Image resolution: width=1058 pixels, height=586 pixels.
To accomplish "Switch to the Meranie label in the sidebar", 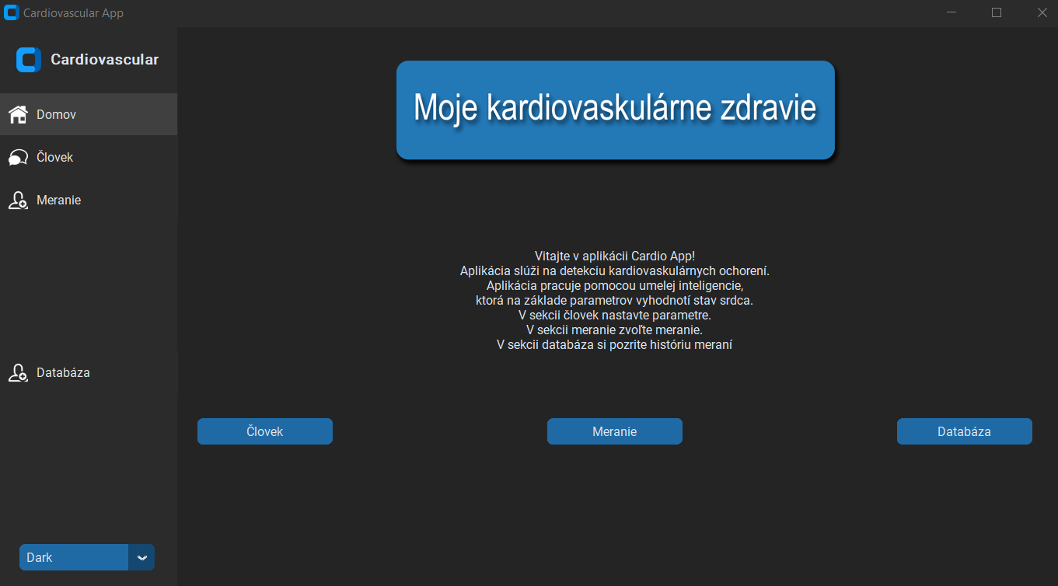I will click(58, 200).
